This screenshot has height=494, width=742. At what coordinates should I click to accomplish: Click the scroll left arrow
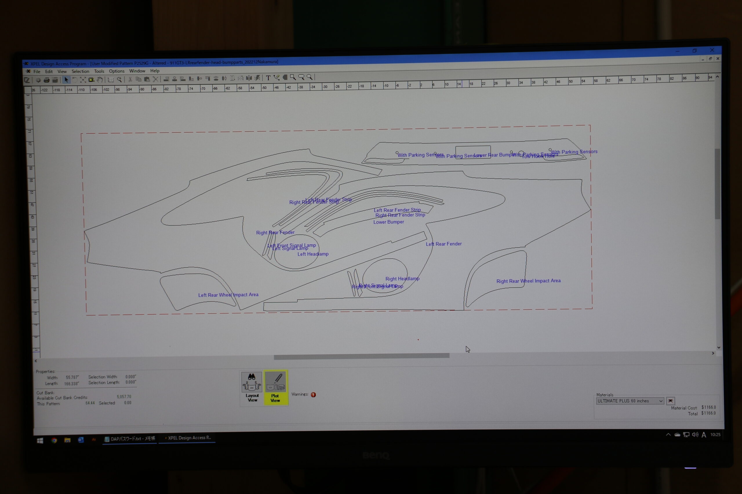(x=36, y=361)
